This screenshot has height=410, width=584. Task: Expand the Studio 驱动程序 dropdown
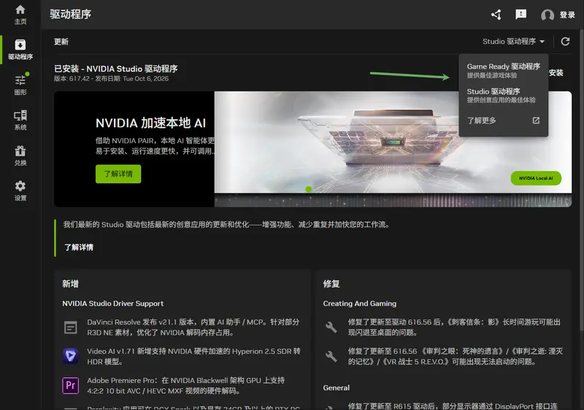pos(514,42)
